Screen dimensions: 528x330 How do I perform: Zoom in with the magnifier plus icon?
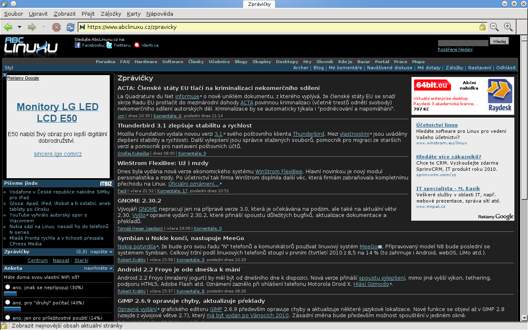pyautogui.click(x=508, y=27)
